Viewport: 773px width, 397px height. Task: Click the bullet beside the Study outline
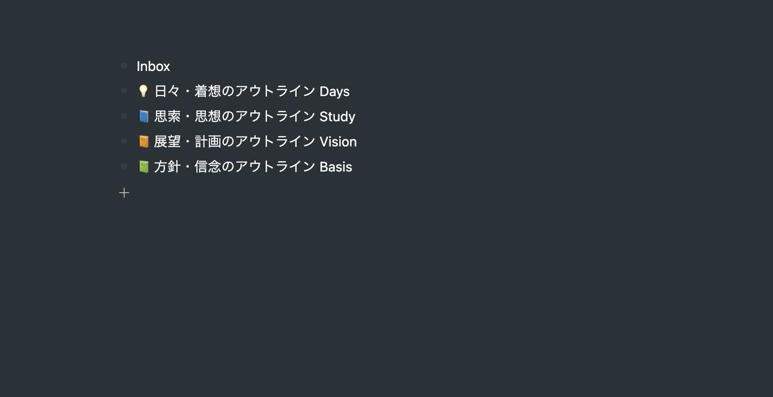tap(124, 115)
